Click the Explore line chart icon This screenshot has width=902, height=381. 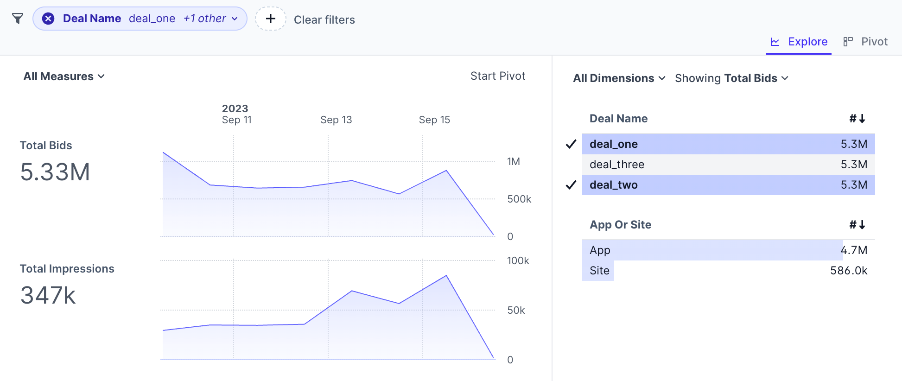click(775, 42)
